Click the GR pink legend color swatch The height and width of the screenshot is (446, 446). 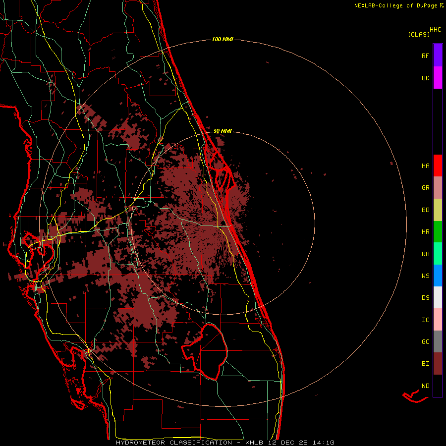(438, 188)
